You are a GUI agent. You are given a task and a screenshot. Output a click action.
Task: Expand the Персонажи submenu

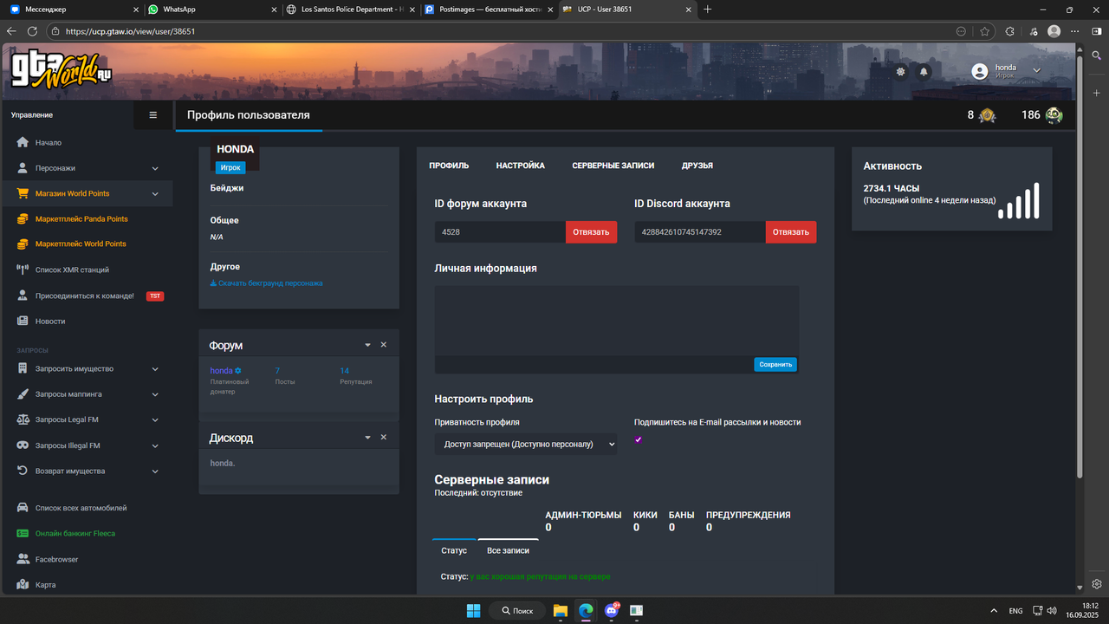pos(155,168)
